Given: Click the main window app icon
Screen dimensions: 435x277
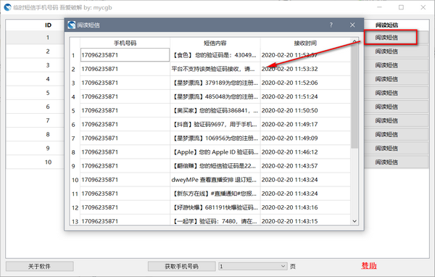Looking at the screenshot, I should tap(7, 7).
